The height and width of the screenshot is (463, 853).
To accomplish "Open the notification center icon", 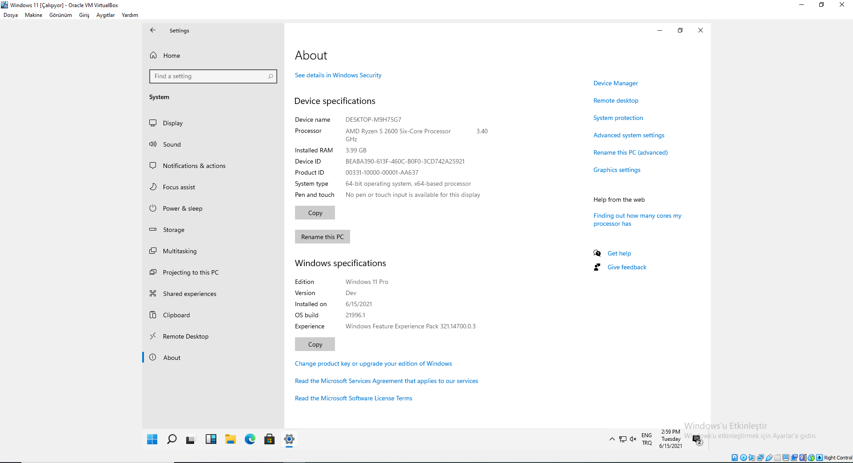I will pos(697,440).
